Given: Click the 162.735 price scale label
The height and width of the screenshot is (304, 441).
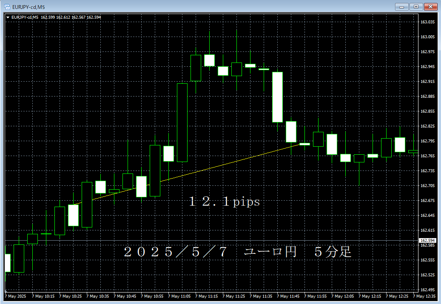Looking at the screenshot, I should 427,170.
